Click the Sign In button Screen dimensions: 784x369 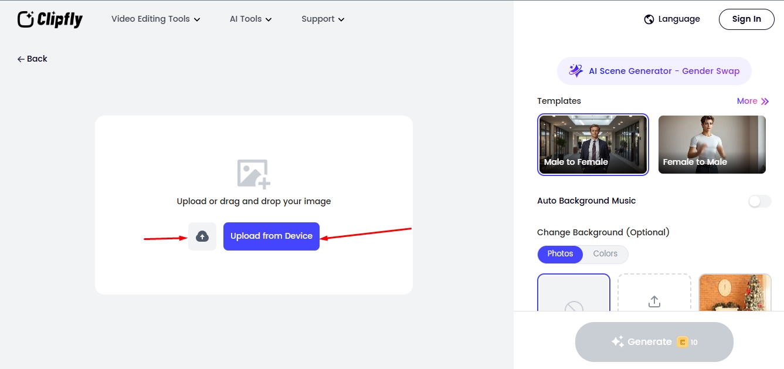(746, 19)
